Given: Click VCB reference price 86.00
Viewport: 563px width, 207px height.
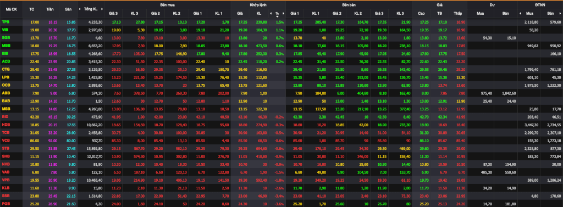Looking at the screenshot, I should (x=34, y=140).
